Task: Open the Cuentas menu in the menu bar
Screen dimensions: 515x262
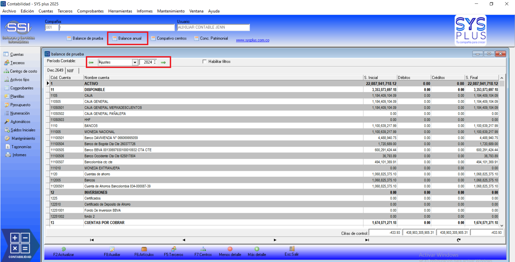Action: (46, 11)
